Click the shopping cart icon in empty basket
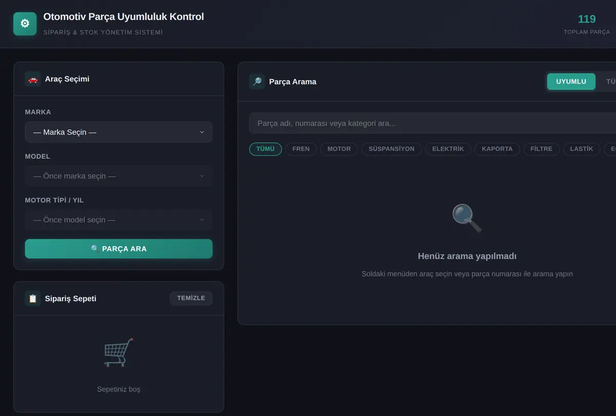 (x=119, y=352)
